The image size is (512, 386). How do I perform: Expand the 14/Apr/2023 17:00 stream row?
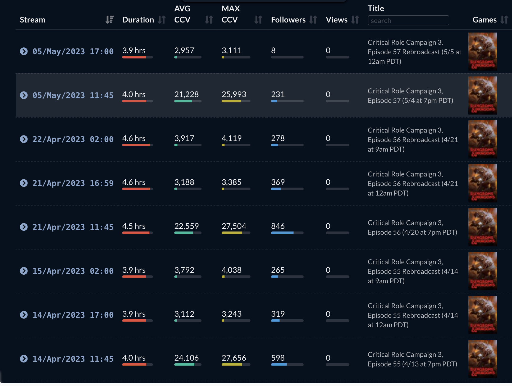(x=24, y=315)
